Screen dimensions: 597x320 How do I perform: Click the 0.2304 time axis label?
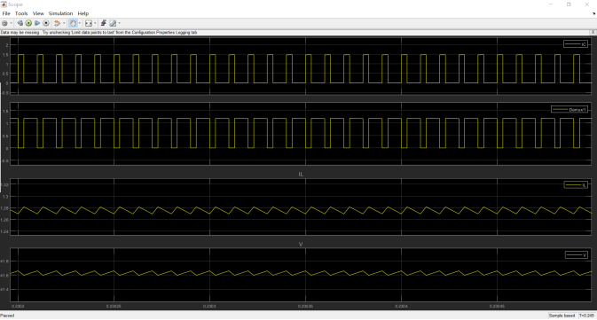click(x=401, y=306)
